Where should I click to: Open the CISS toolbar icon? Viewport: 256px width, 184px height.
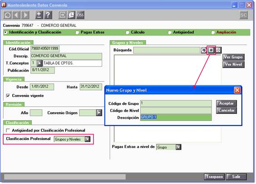pyautogui.click(x=80, y=15)
